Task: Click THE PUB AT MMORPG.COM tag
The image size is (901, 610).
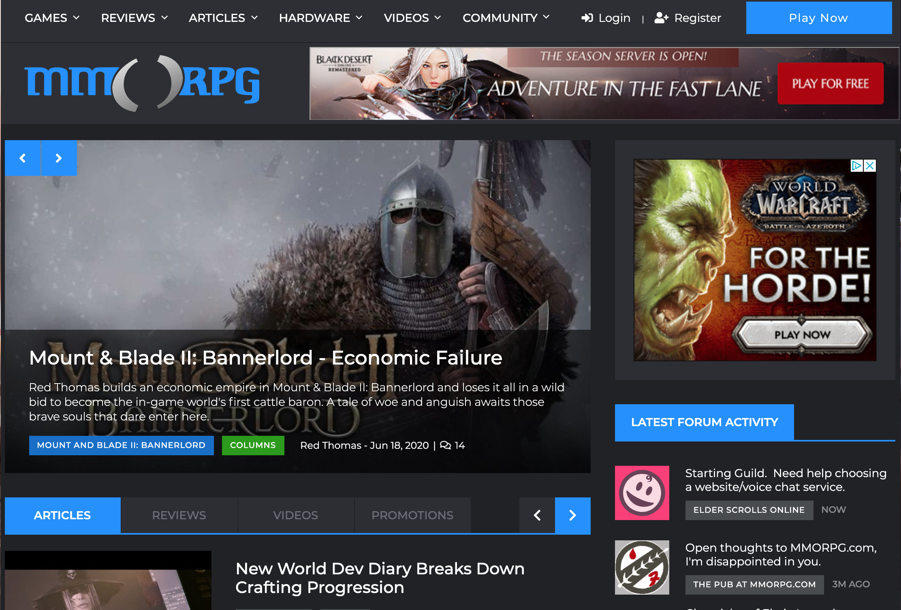Action: [754, 584]
